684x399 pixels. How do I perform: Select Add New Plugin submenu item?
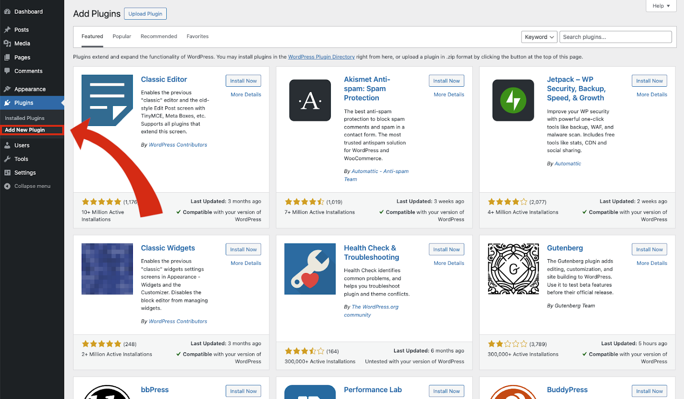click(x=32, y=130)
